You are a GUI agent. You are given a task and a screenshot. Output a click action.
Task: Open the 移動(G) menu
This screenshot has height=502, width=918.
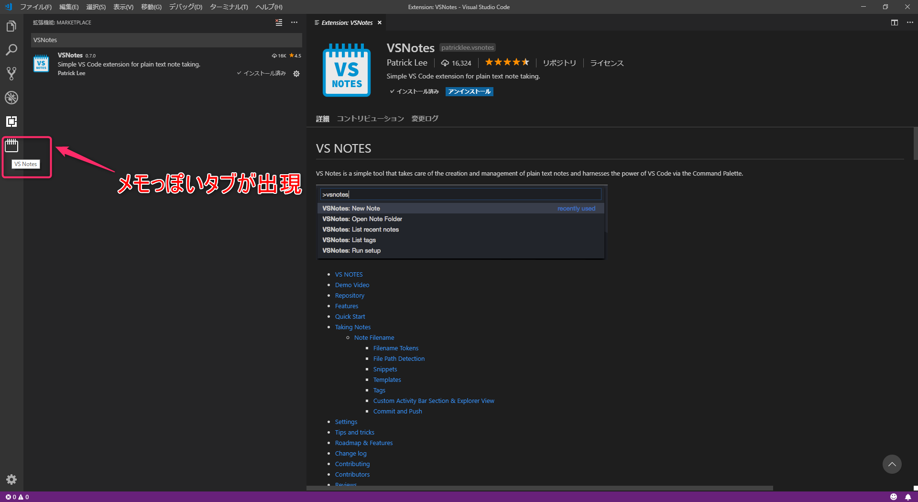coord(151,7)
